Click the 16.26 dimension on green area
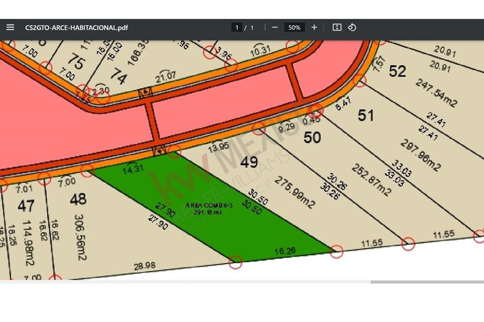This screenshot has width=484, height=322. pos(285,251)
